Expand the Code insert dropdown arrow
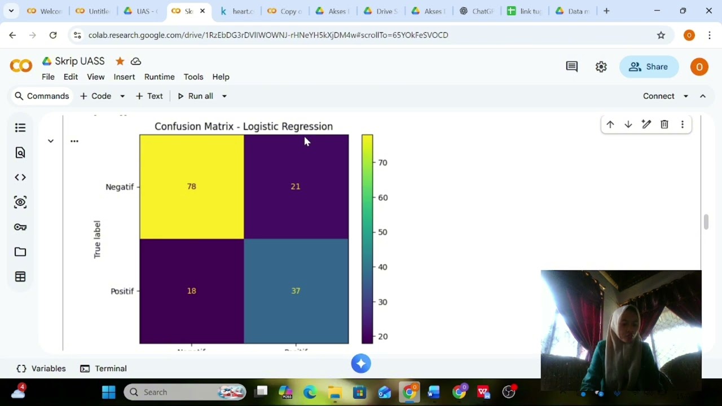Viewport: 722px width, 406px height. click(122, 96)
